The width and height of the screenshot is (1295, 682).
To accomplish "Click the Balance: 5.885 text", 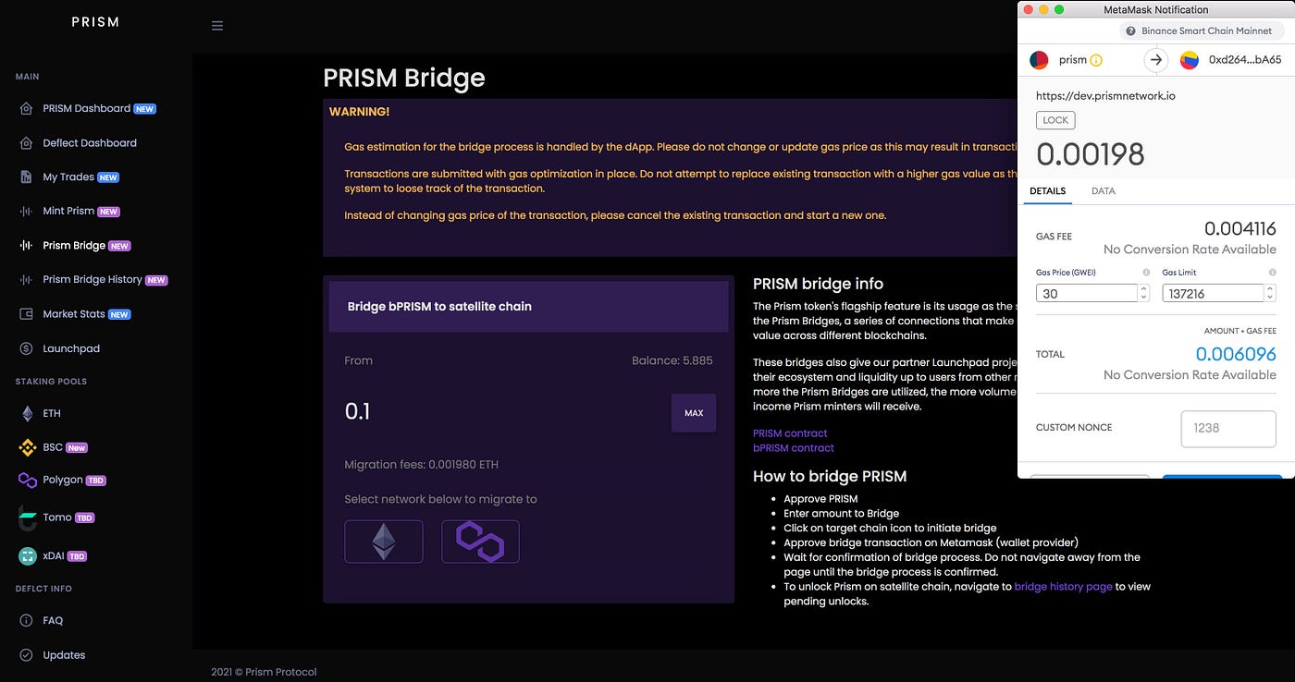I will [x=672, y=360].
